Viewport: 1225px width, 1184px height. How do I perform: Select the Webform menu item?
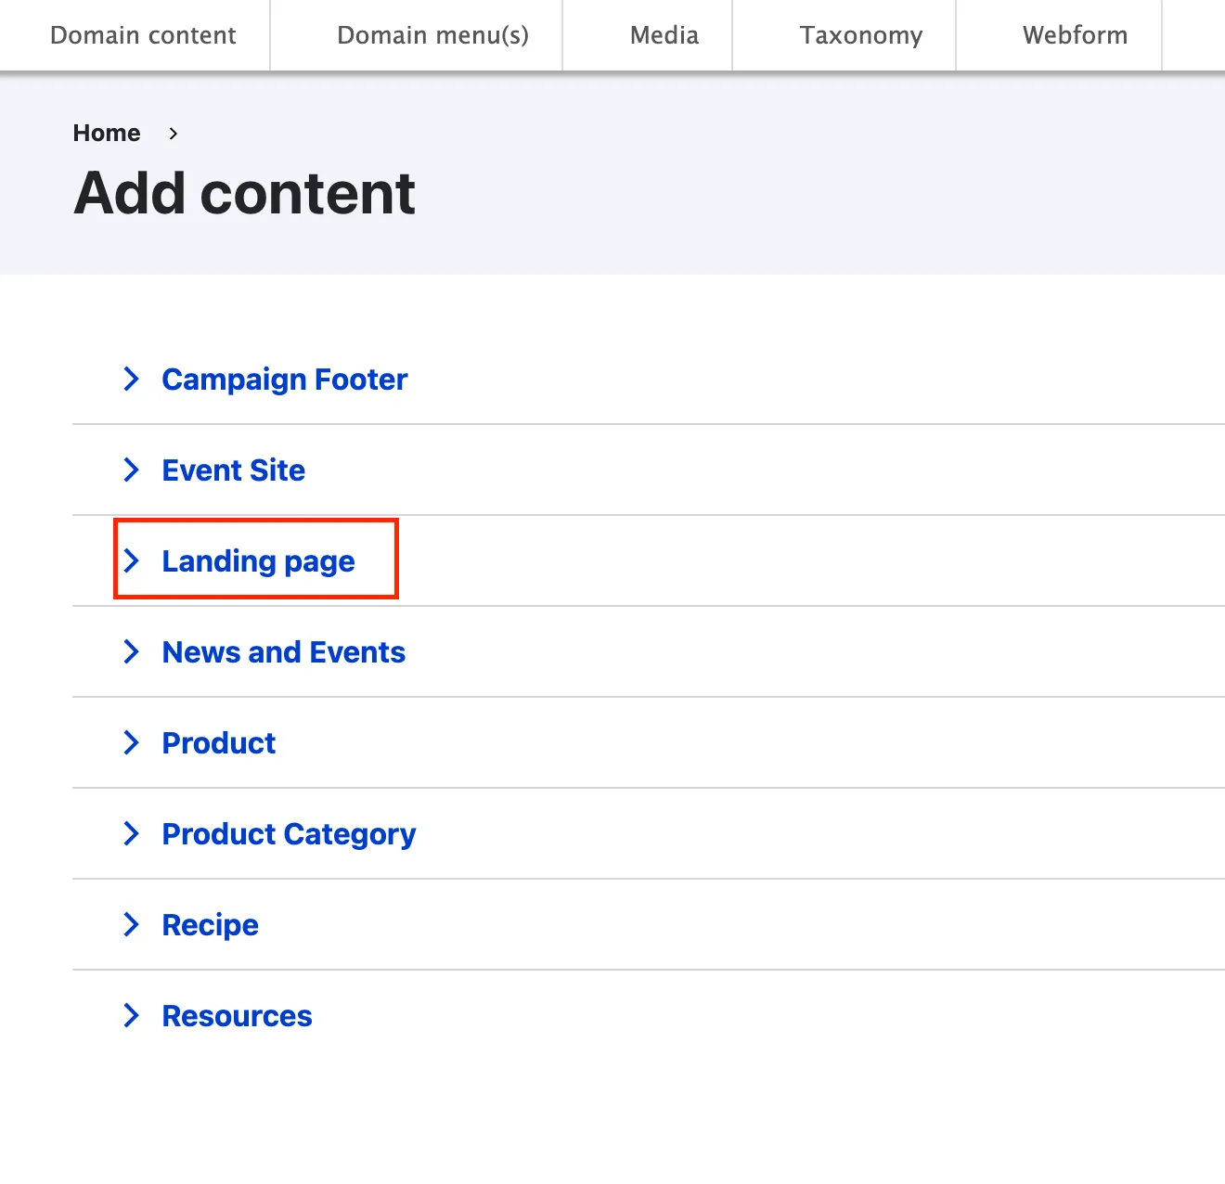(x=1075, y=35)
